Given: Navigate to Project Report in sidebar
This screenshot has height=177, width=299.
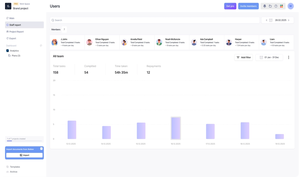Looking at the screenshot, I should point(16,32).
